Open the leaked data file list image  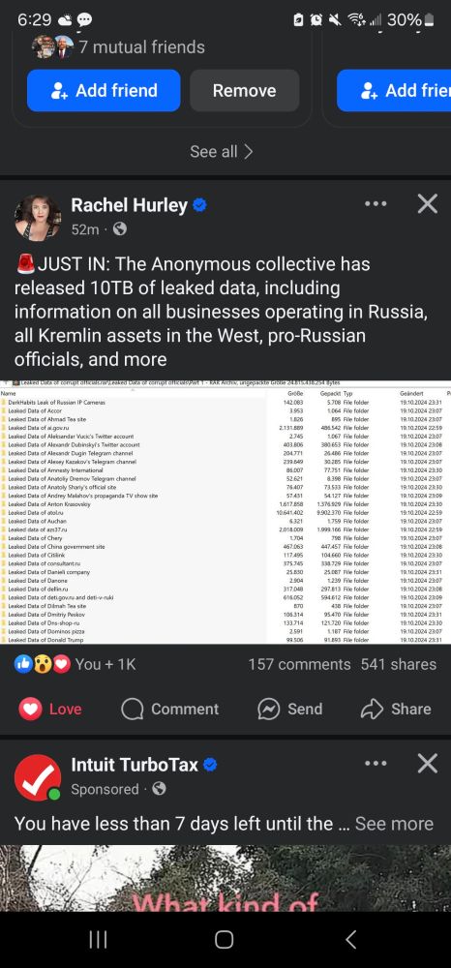click(225, 512)
